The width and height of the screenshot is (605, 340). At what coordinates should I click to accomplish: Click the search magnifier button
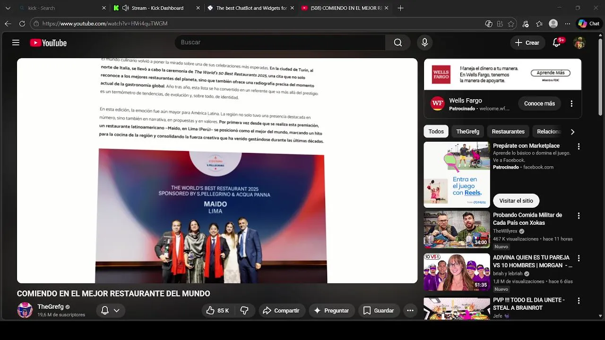[x=398, y=42]
